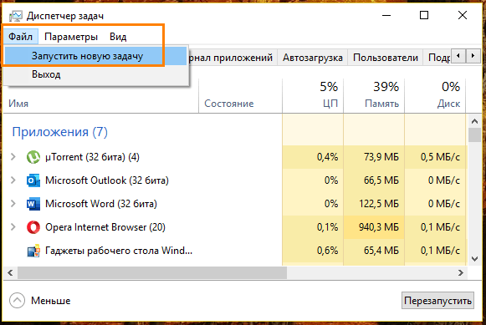Select the µTorrent application icon
This screenshot has width=486, height=325.
[x=33, y=157]
